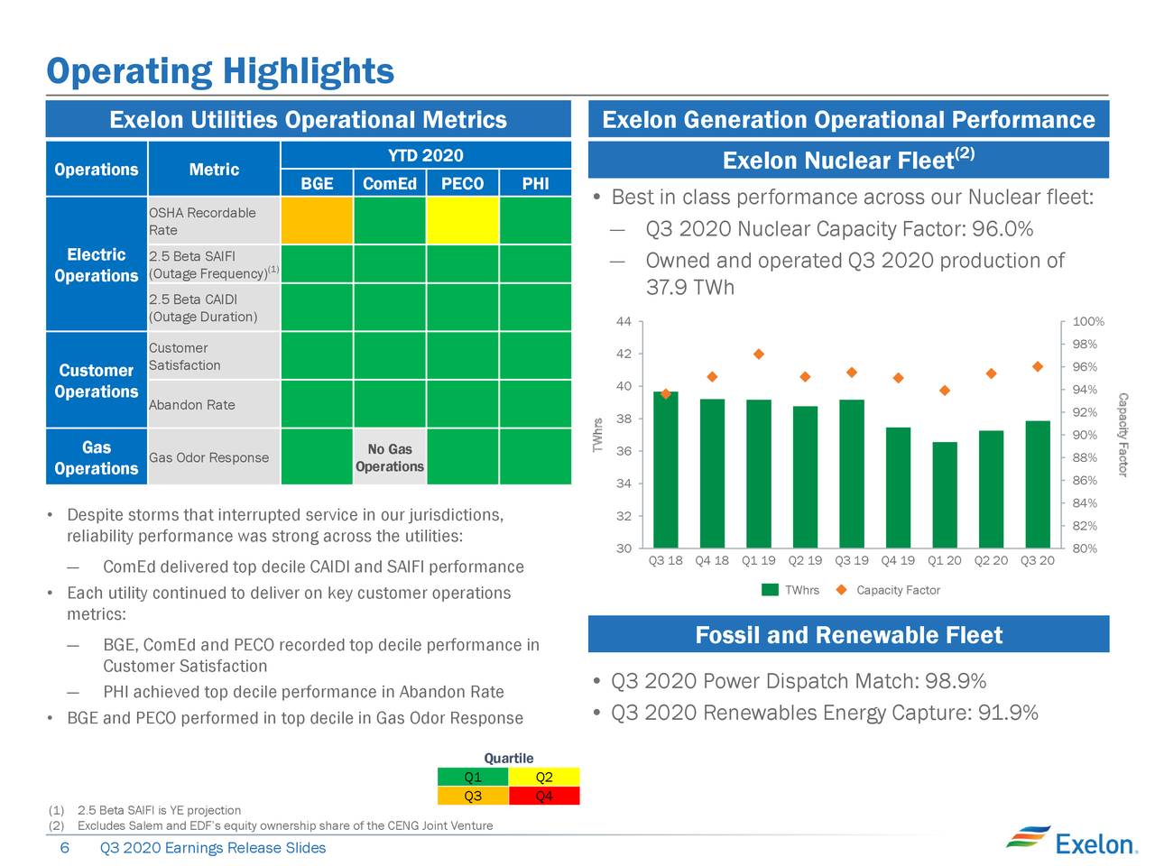Click the Customer Operations row label
Viewport: 1155px width, 866px height.
(x=97, y=380)
